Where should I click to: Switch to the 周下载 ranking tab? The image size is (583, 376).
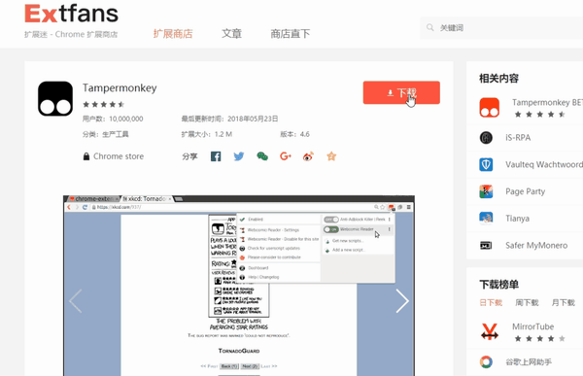point(527,302)
